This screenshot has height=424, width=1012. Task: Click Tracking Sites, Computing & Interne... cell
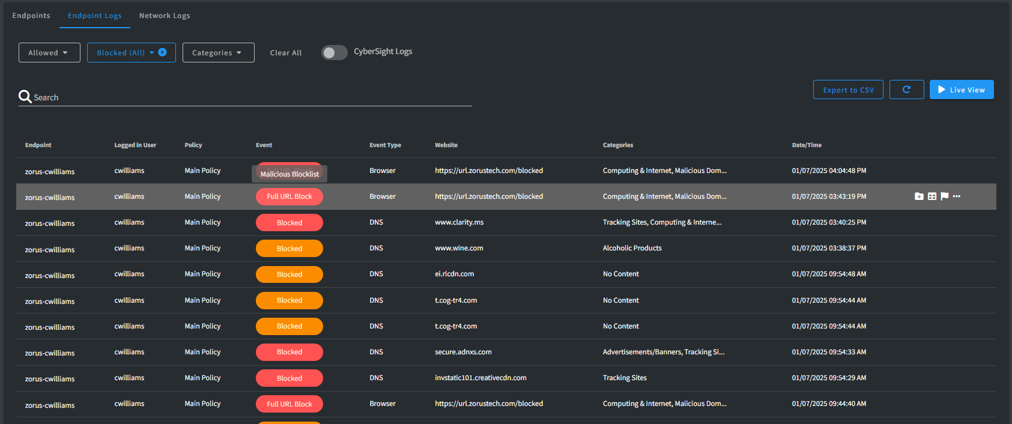[x=662, y=222]
